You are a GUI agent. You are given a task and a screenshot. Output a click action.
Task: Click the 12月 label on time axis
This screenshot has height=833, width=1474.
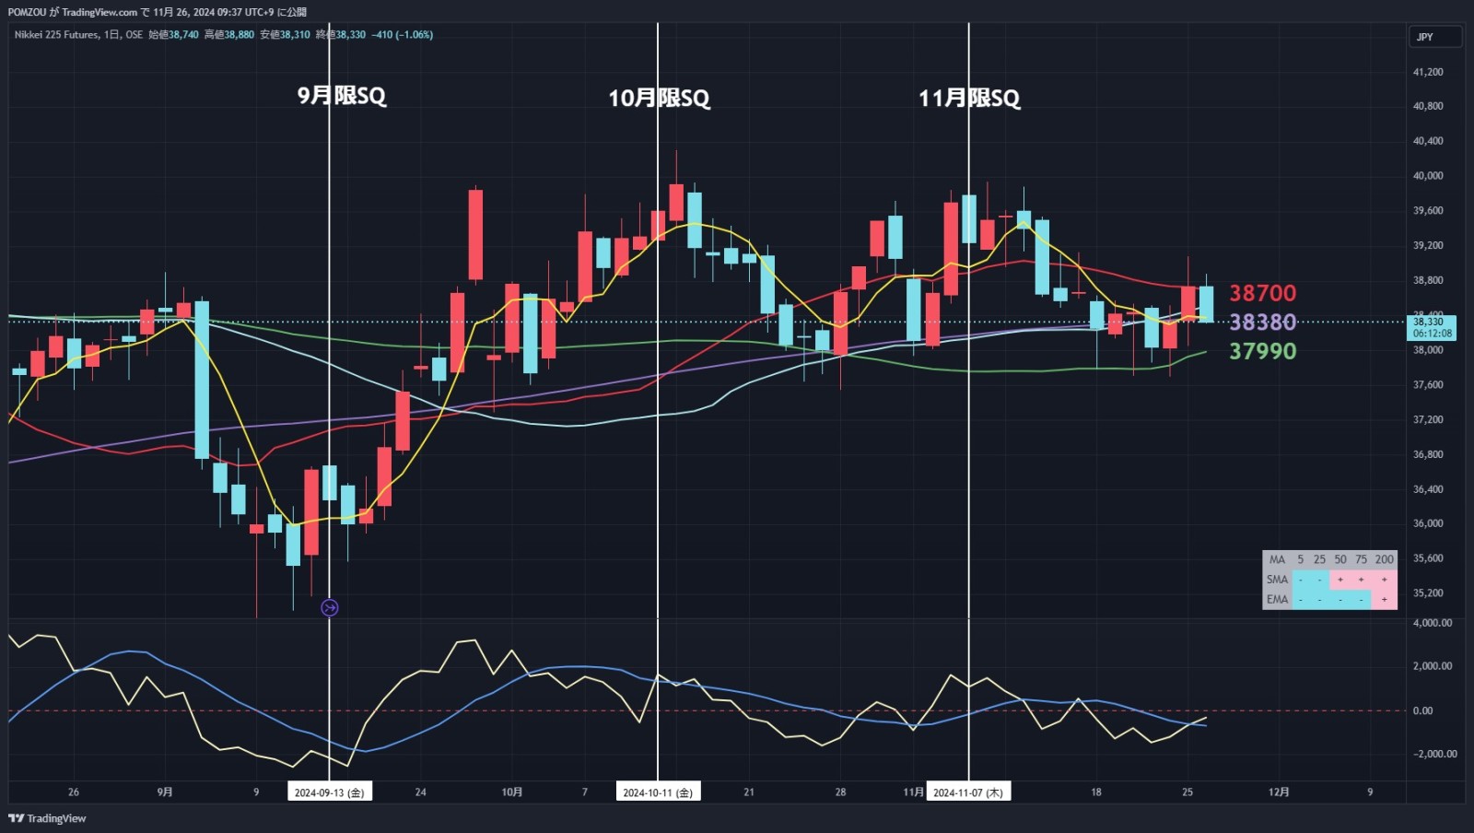(x=1279, y=792)
